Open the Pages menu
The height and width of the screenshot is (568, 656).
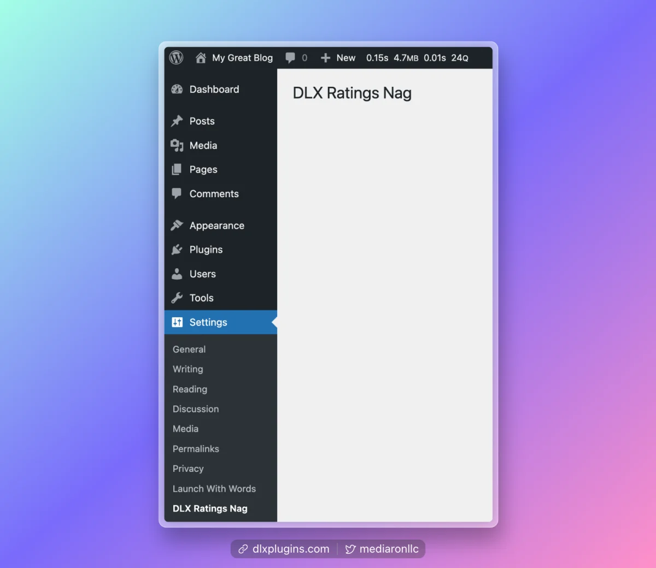(x=221, y=170)
